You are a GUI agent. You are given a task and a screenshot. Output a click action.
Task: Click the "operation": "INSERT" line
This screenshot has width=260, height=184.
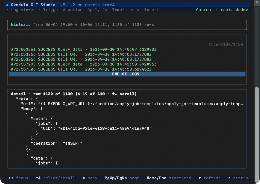pos(57,143)
